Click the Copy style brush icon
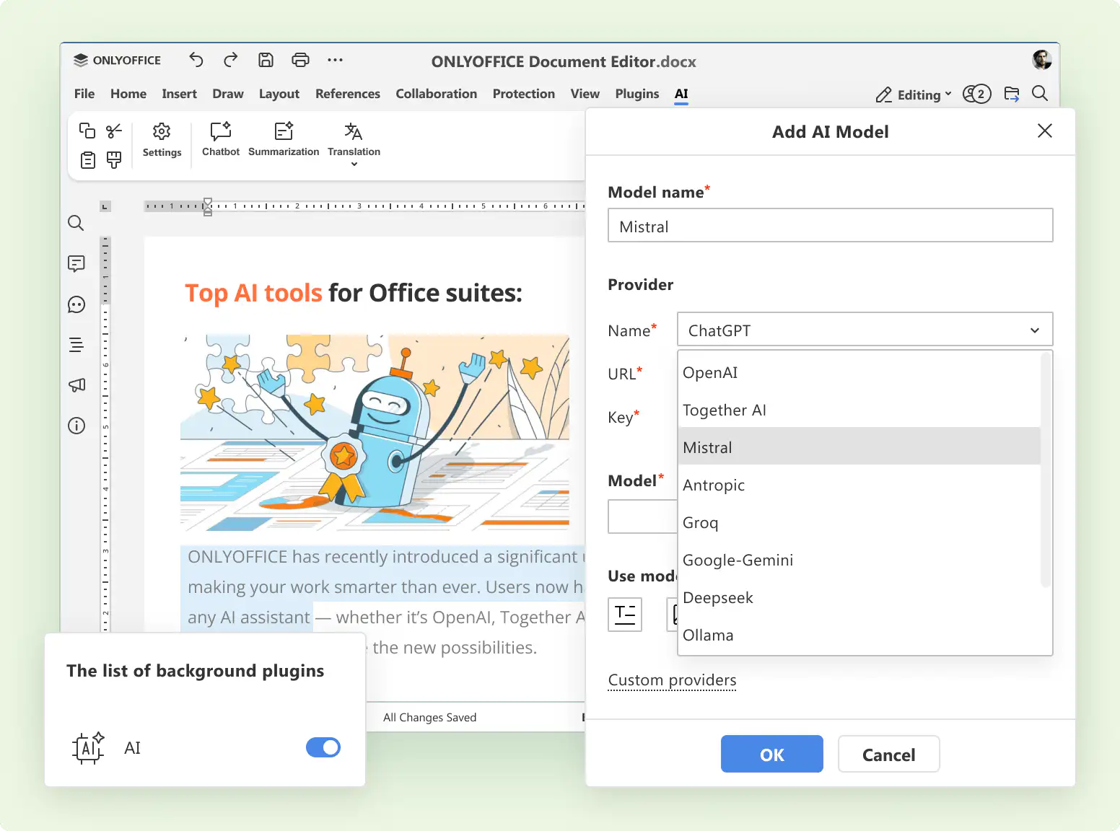The width and height of the screenshot is (1120, 831). click(x=113, y=160)
